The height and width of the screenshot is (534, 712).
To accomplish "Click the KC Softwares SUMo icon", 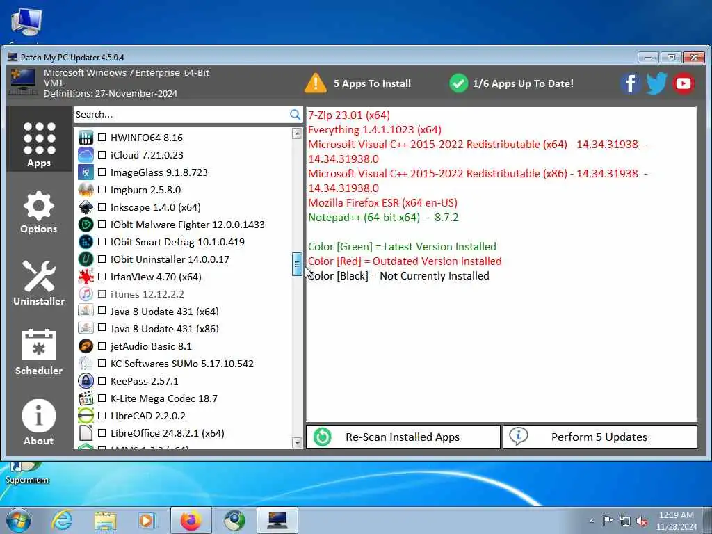I will (x=86, y=363).
